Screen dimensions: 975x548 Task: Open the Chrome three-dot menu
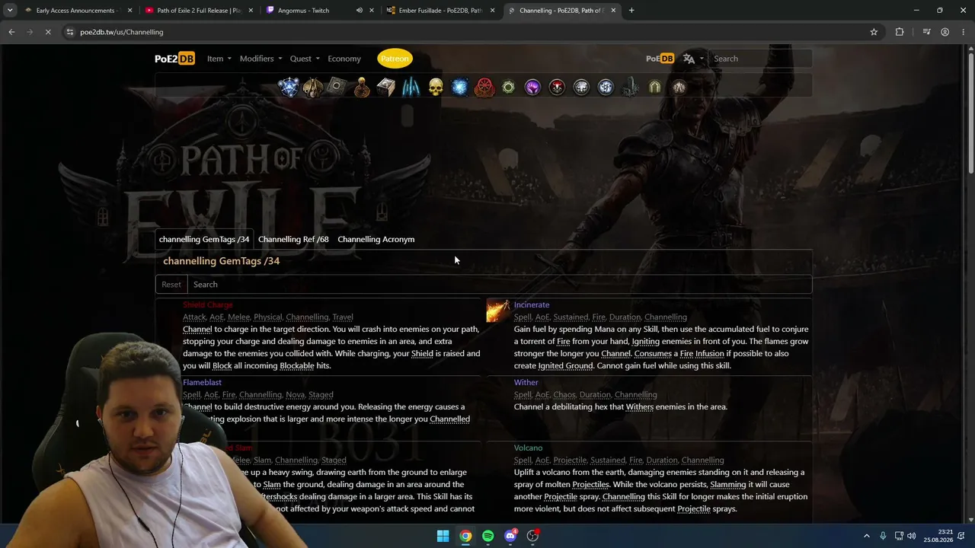964,32
